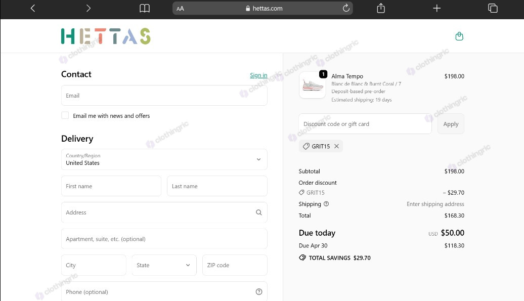524x301 pixels.
Task: Tap the AA reader view button
Action: click(180, 9)
